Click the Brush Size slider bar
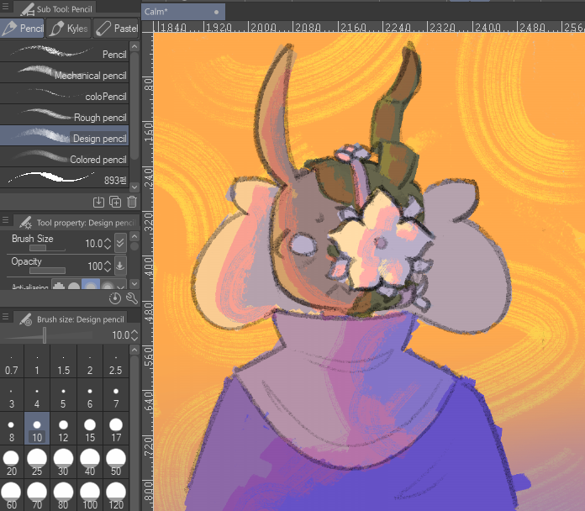The width and height of the screenshot is (585, 511). point(47,249)
